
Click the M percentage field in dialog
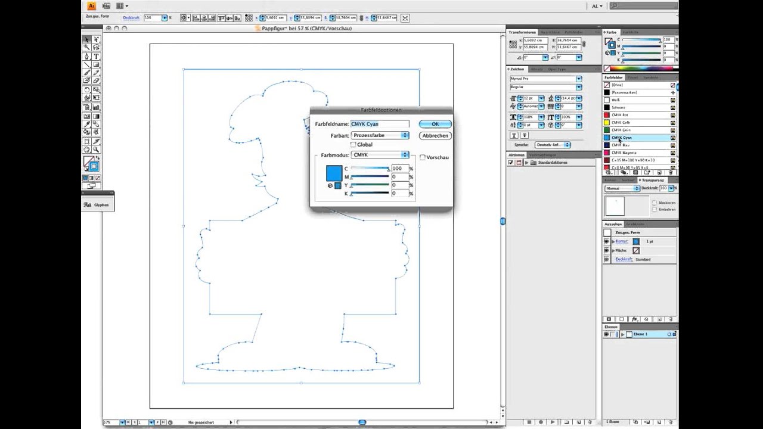[x=399, y=177]
